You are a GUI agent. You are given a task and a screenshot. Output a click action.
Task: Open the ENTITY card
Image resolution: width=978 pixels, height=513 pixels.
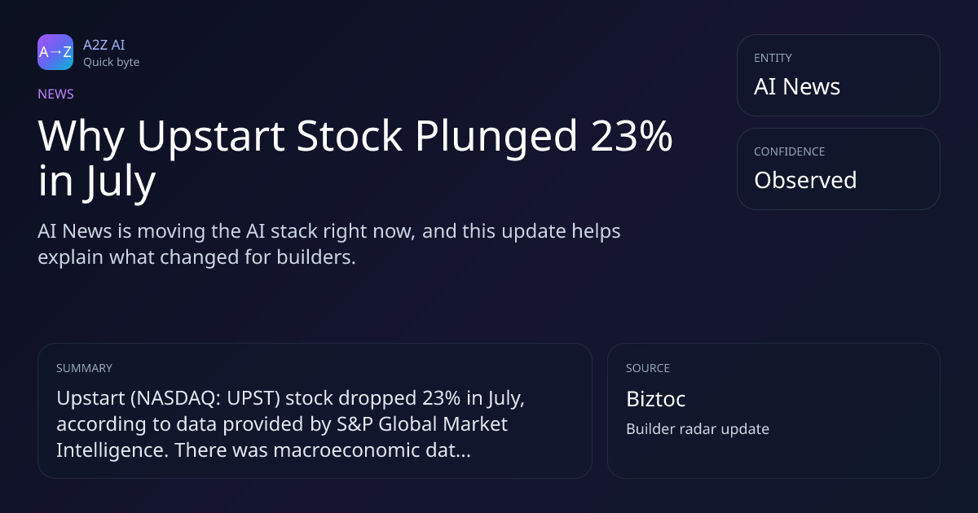838,75
